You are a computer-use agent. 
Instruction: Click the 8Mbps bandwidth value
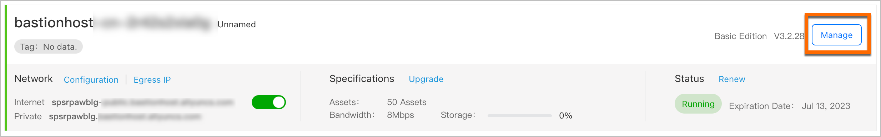coord(400,115)
